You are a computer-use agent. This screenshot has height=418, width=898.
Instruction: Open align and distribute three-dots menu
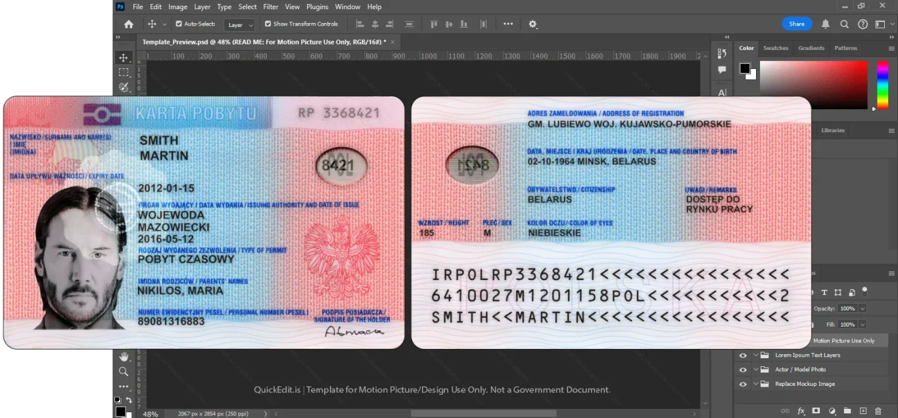pos(508,24)
